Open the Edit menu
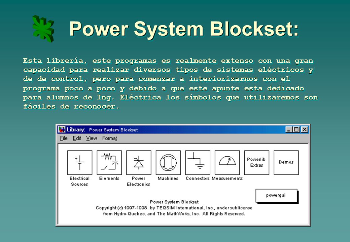Viewport: 350px width, 242px height. pyautogui.click(x=77, y=138)
